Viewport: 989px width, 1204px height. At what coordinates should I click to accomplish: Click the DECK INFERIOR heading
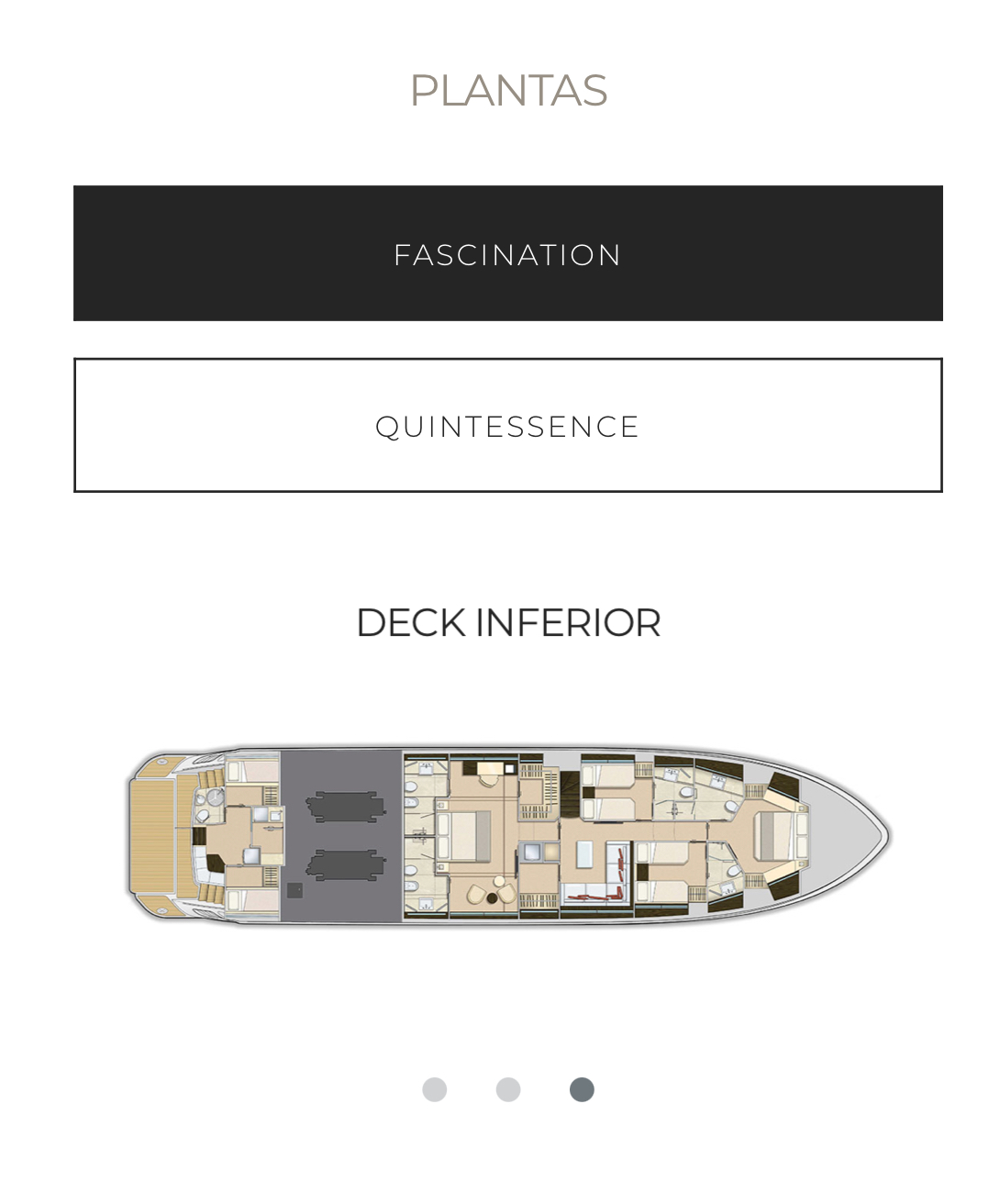(510, 623)
